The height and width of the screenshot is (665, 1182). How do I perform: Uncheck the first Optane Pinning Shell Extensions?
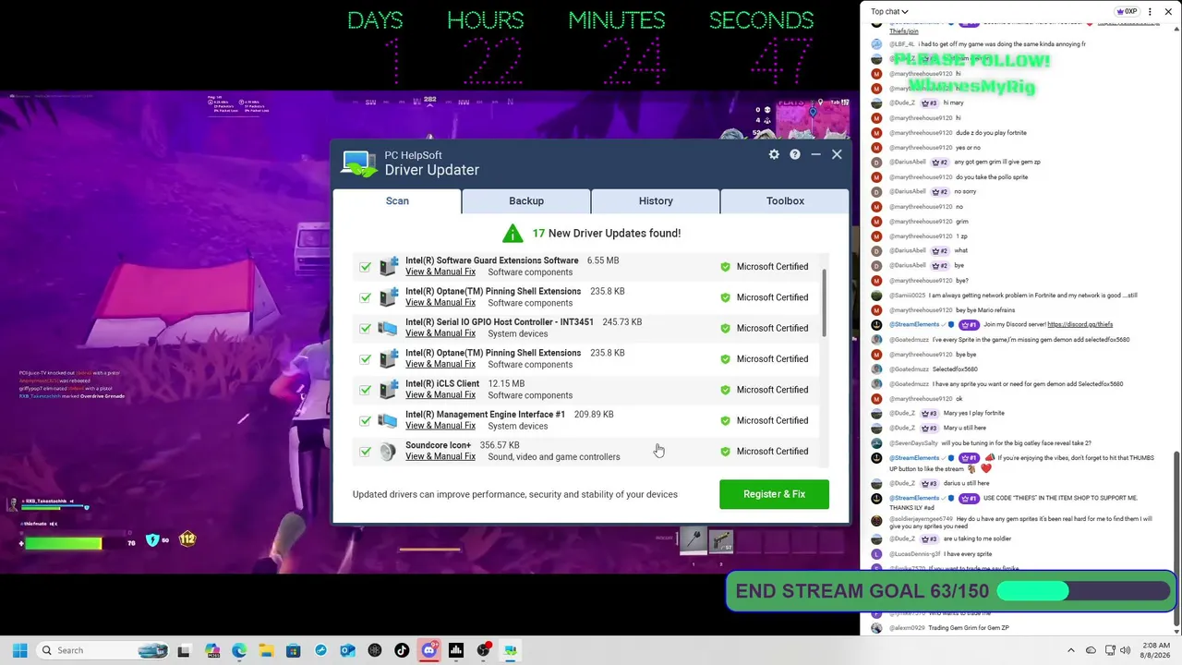[x=366, y=297]
